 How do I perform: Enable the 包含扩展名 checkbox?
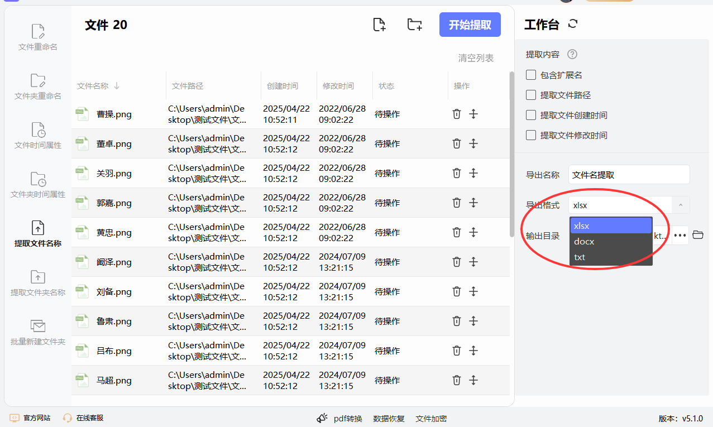[x=531, y=75]
